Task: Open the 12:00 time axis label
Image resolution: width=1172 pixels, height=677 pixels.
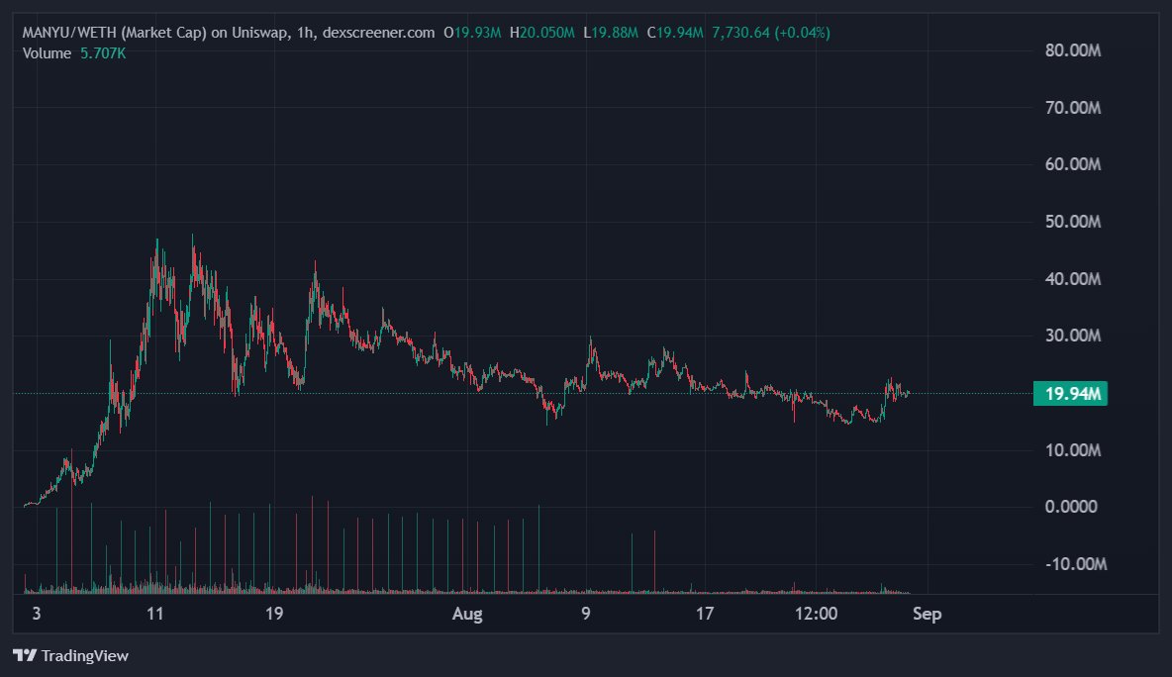Action: point(817,614)
